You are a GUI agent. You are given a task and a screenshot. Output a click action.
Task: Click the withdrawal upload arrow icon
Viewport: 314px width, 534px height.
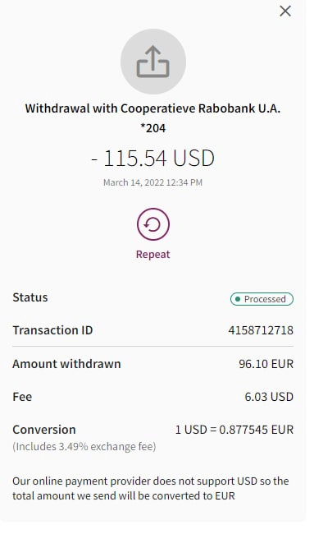pyautogui.click(x=153, y=62)
